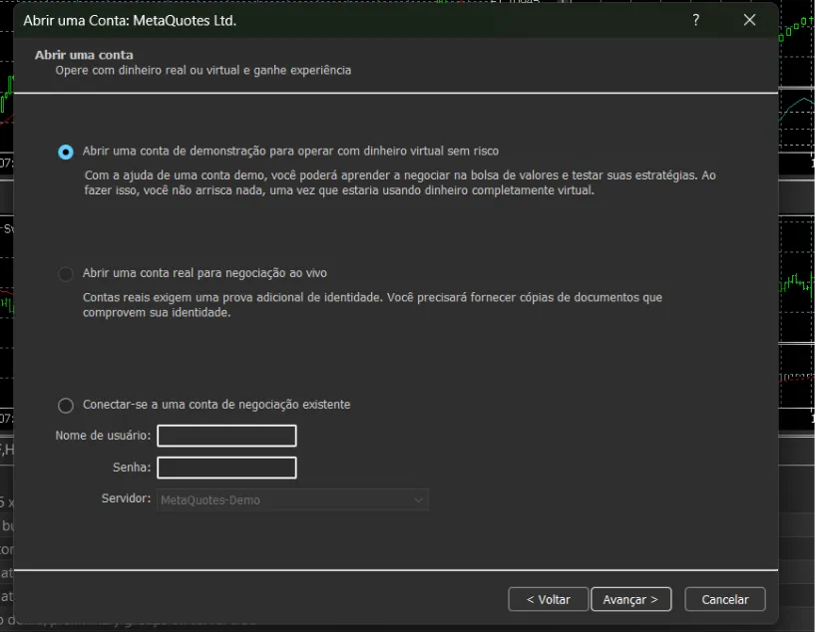Click the demo account option label text

(x=290, y=152)
